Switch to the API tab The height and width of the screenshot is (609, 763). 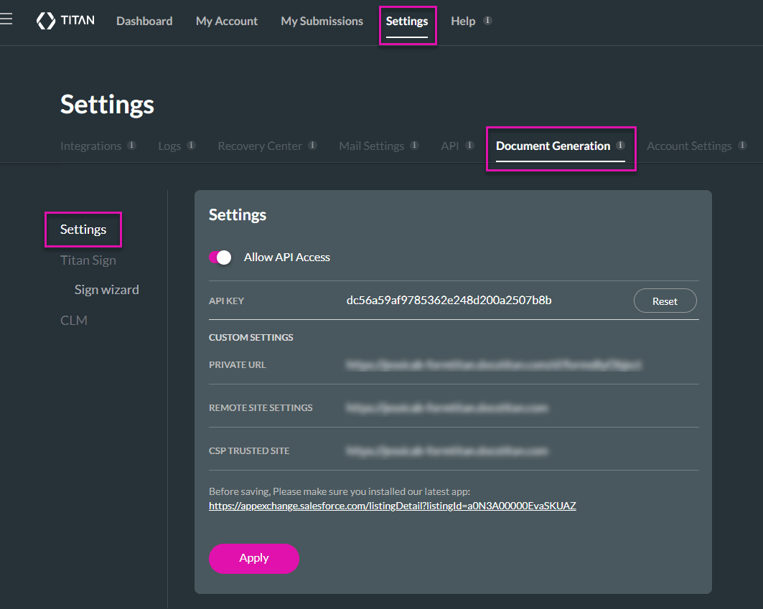pos(449,146)
